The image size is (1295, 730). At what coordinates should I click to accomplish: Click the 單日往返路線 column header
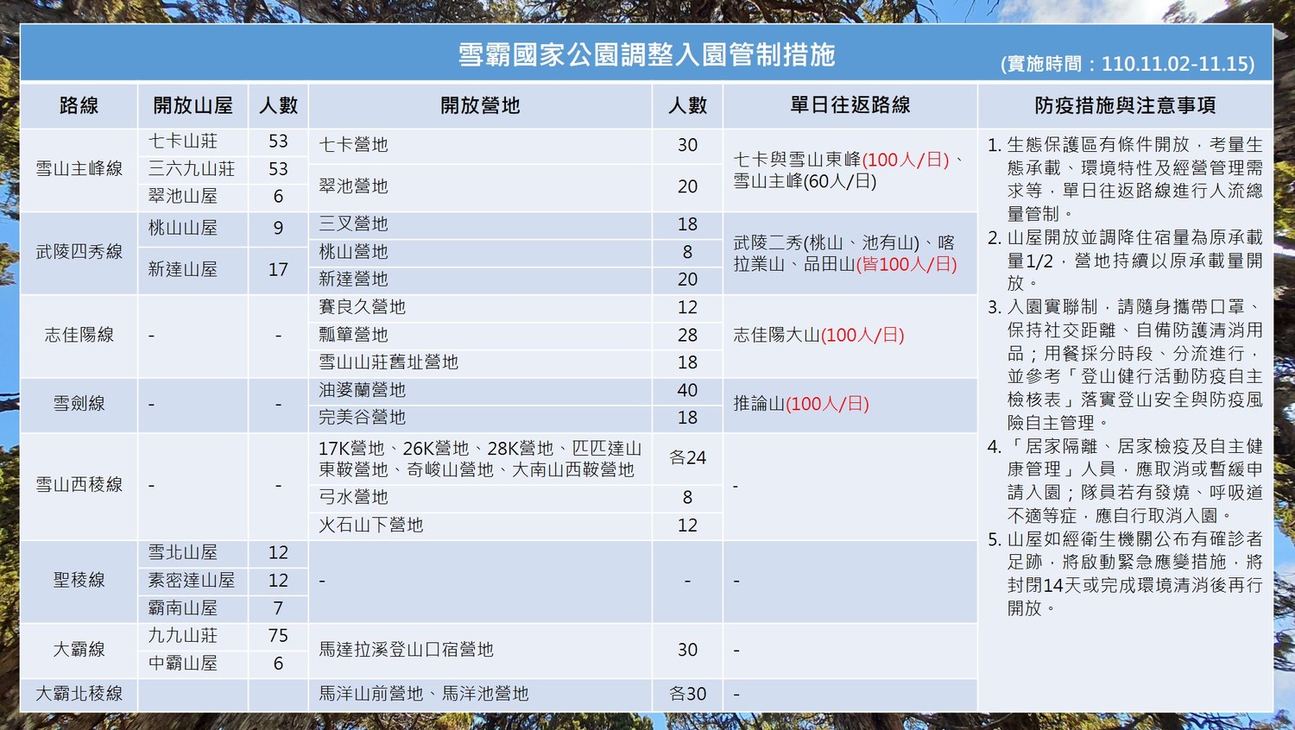coord(850,105)
